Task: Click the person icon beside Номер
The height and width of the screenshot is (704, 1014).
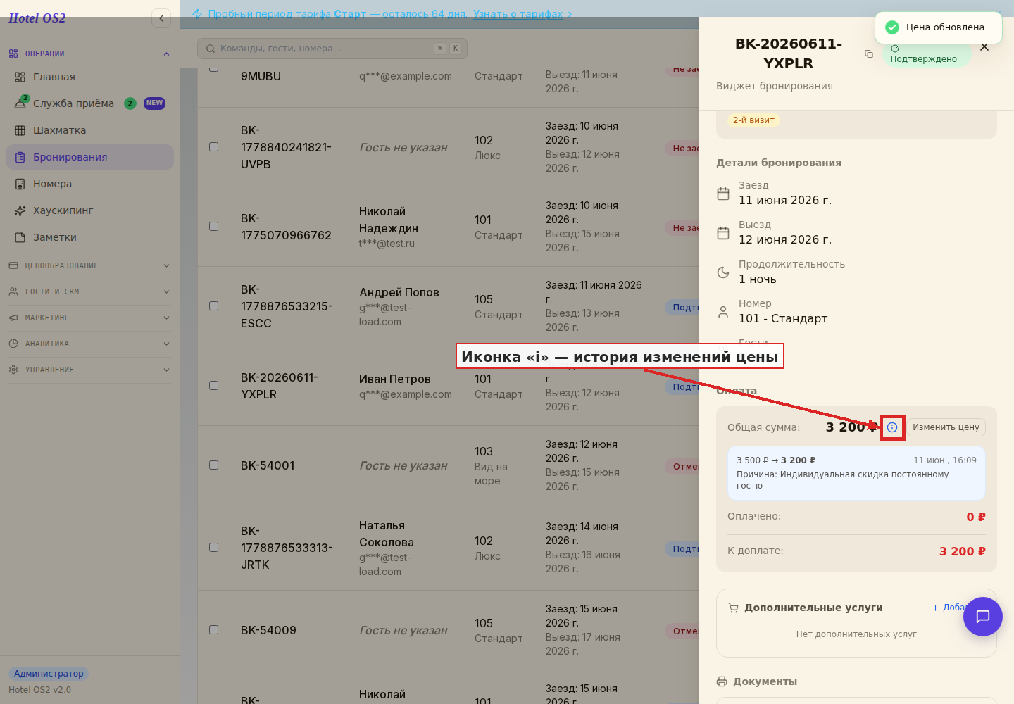Action: tap(723, 312)
